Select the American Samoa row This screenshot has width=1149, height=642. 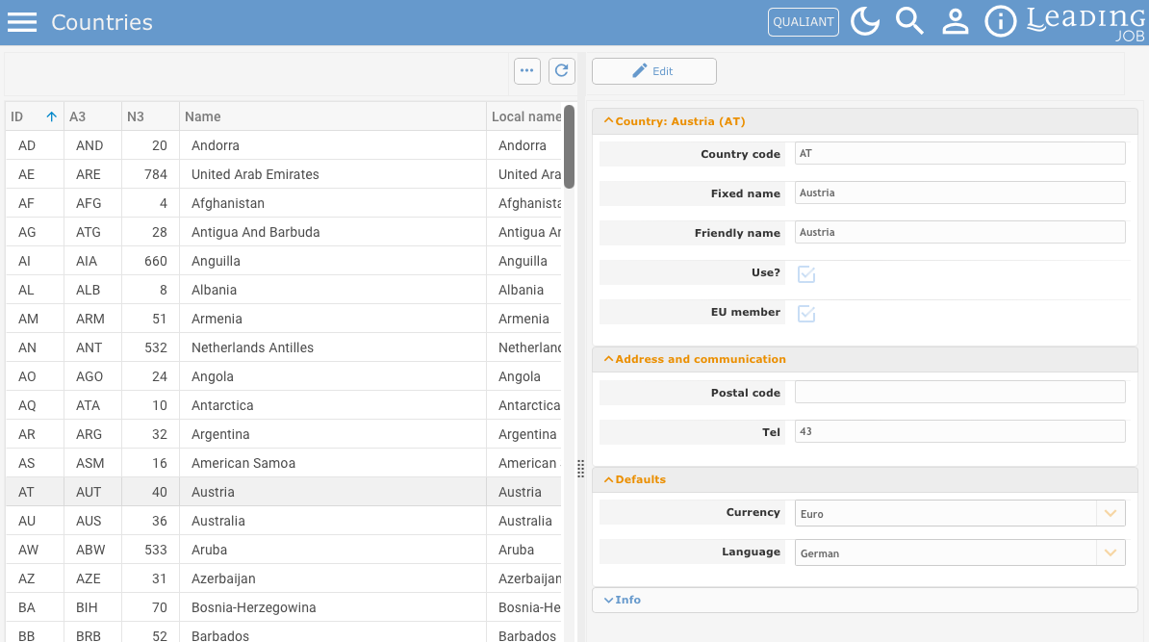click(x=284, y=463)
